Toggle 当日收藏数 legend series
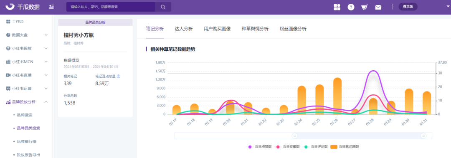 click(287, 146)
